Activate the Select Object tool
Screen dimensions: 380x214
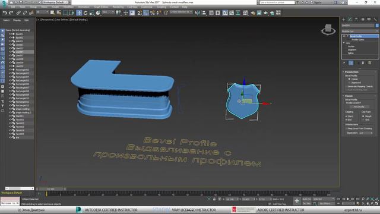(52, 13)
